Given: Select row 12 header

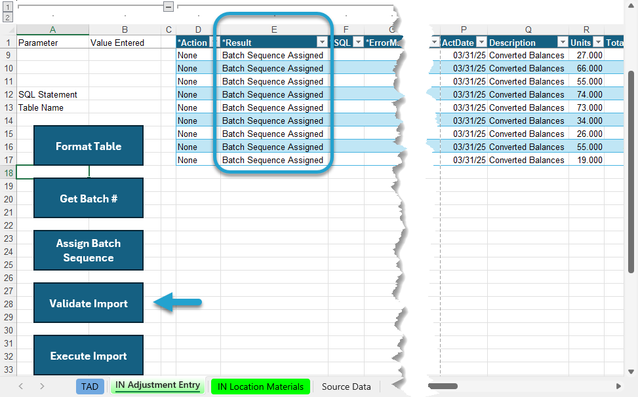Looking at the screenshot, I should tap(8, 94).
